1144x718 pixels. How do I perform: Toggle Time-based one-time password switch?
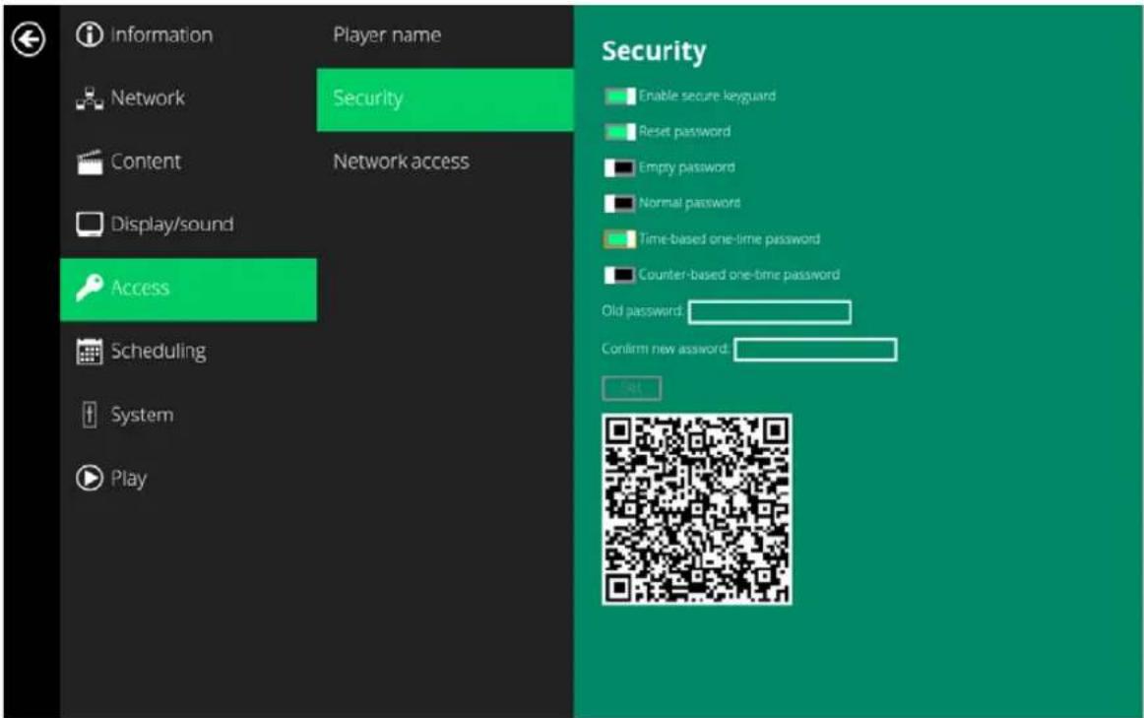tap(619, 239)
